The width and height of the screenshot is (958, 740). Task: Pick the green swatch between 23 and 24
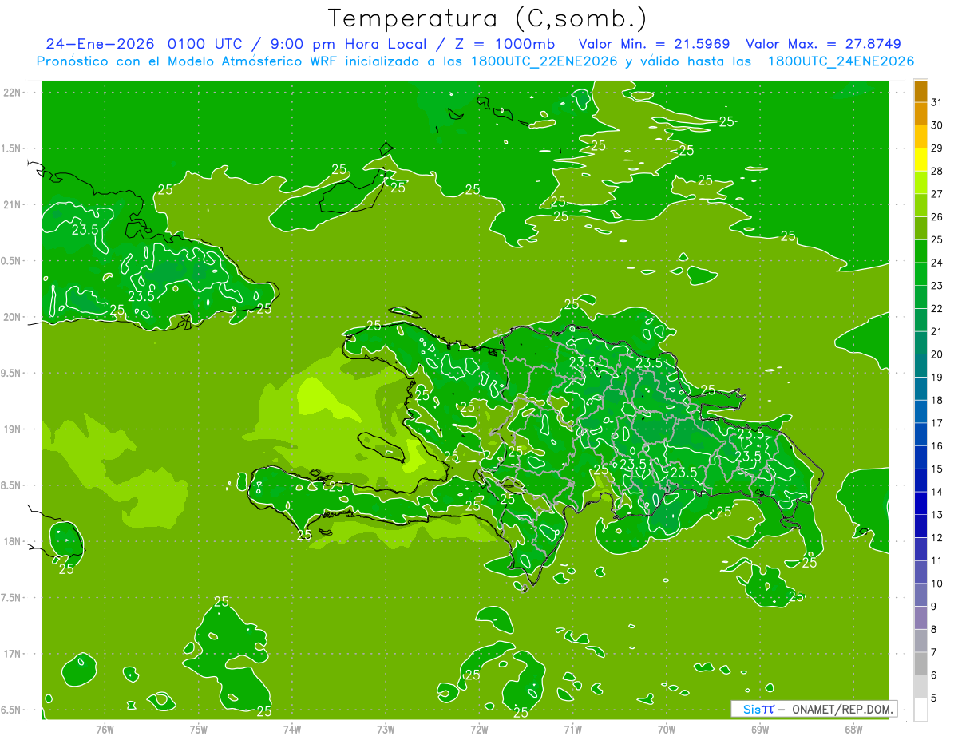920,275
